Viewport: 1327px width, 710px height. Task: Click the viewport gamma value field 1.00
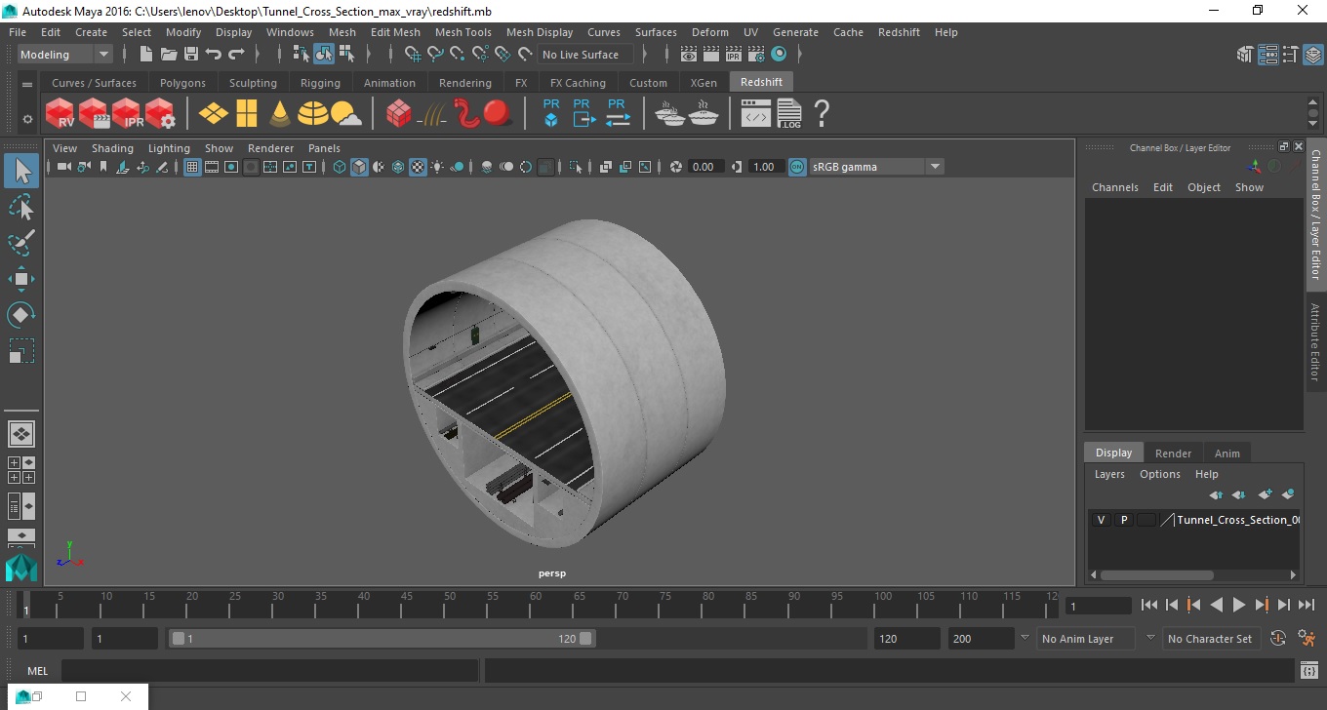[x=764, y=167]
